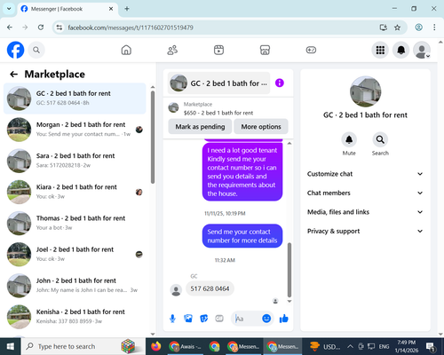Click the chat scroll down arrow

click(289, 302)
